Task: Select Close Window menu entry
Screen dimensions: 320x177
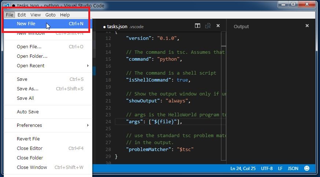Action: (48, 167)
